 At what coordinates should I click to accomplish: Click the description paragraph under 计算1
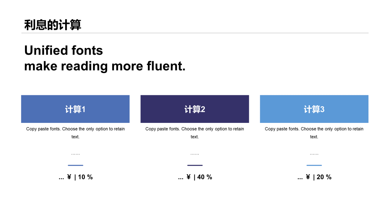75,133
